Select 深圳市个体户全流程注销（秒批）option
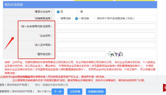Image resolution: width=166 pixels, height=95 pixels. [94, 18]
